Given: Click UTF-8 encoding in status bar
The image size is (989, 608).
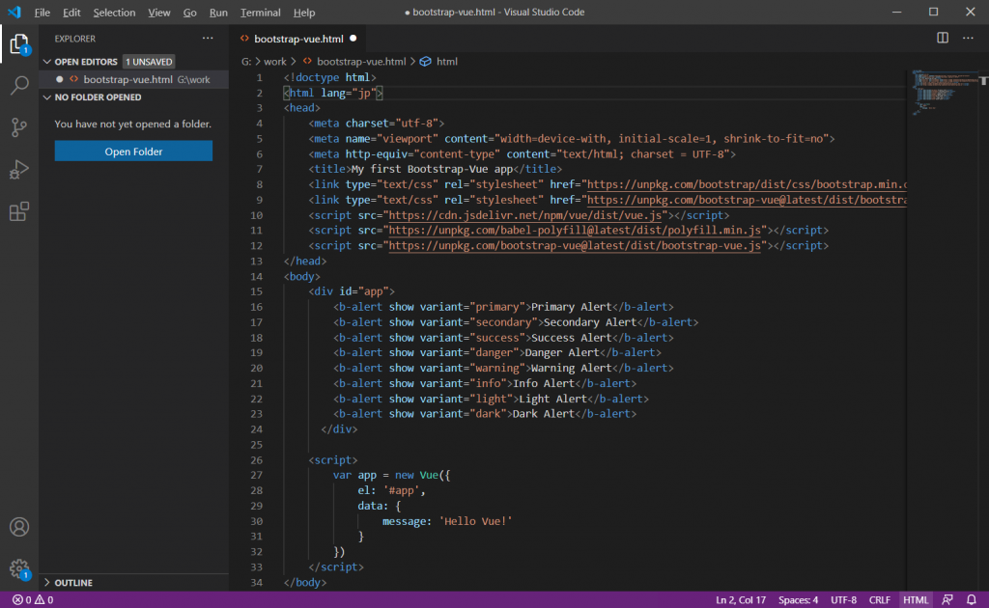Looking at the screenshot, I should point(843,600).
